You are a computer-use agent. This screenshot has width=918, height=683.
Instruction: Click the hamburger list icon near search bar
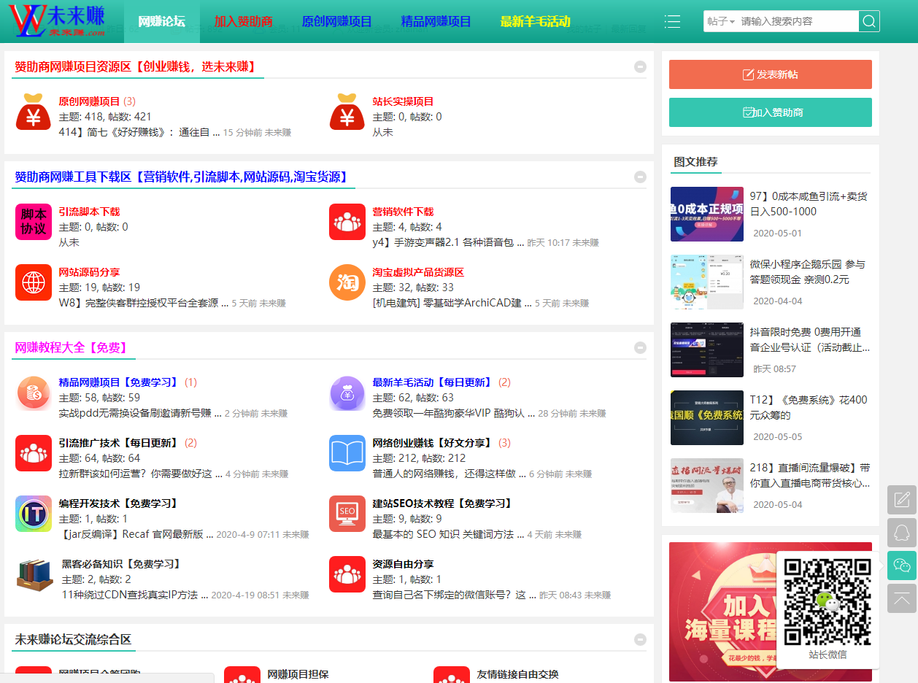tap(672, 21)
